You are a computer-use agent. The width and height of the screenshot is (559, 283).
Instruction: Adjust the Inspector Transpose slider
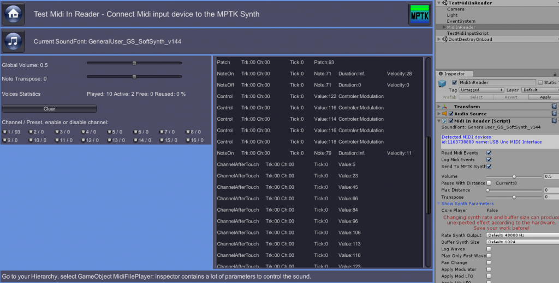[514, 197]
